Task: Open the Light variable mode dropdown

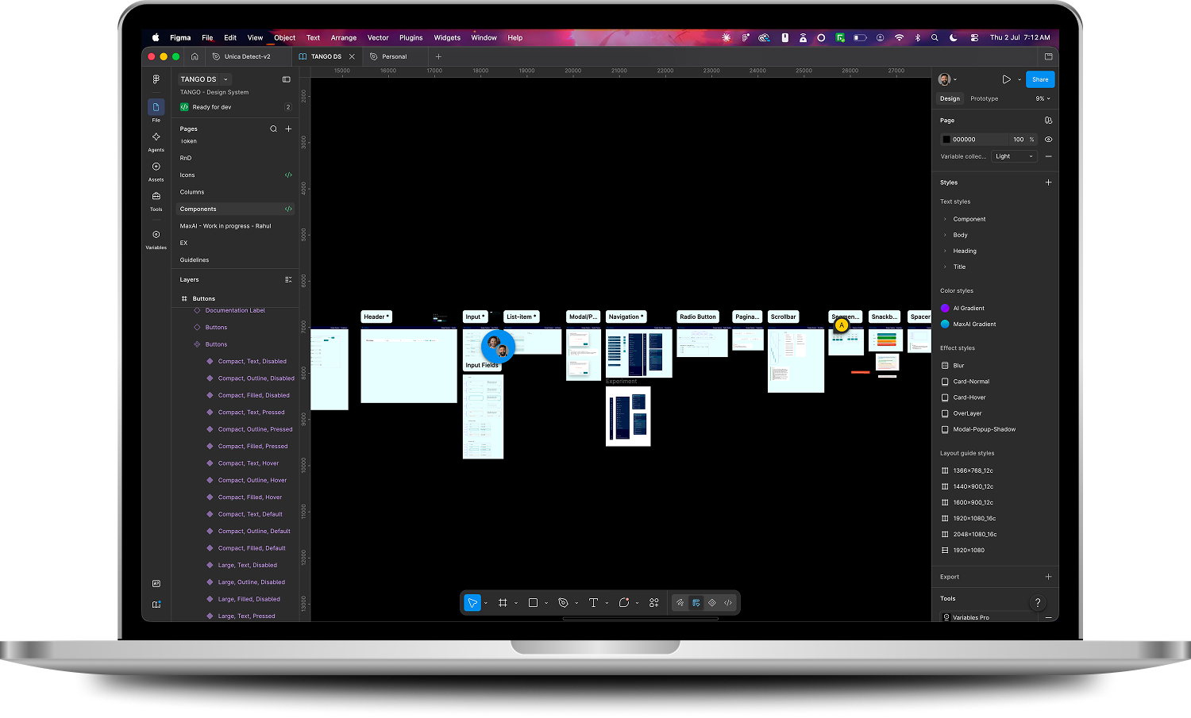Action: (1014, 156)
